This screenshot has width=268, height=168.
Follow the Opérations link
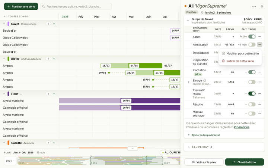pyautogui.click(x=242, y=127)
